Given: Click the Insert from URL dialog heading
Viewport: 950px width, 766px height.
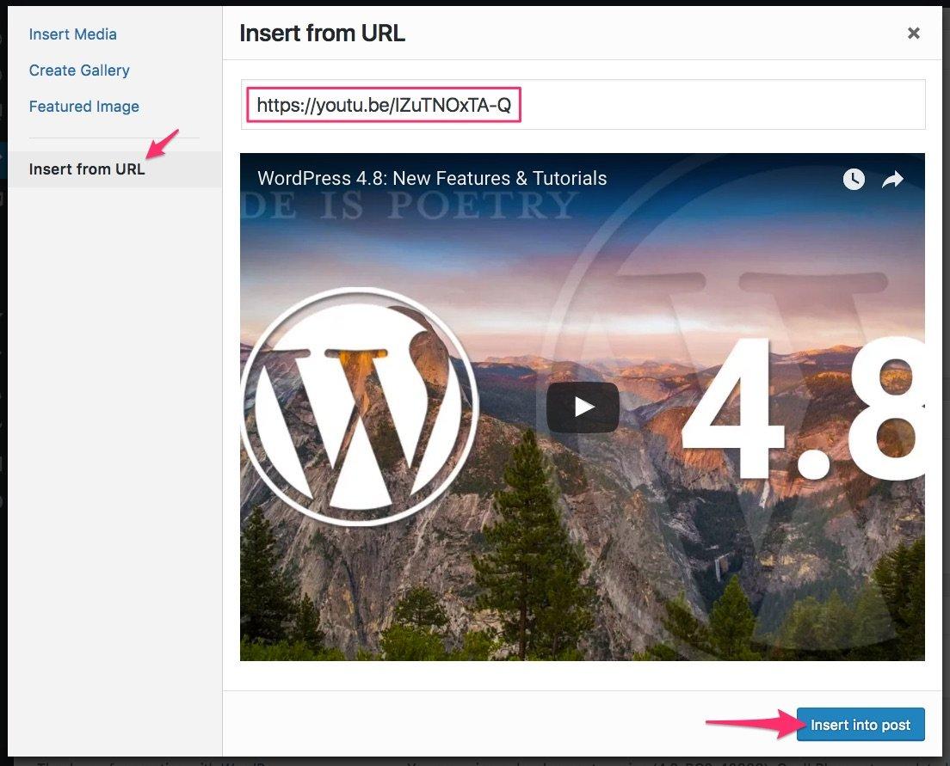Looking at the screenshot, I should click(322, 34).
